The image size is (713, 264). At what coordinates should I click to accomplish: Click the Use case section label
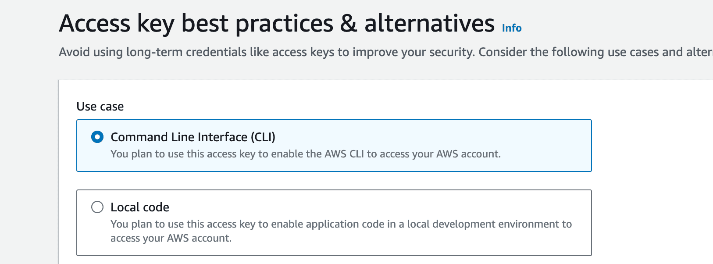100,106
